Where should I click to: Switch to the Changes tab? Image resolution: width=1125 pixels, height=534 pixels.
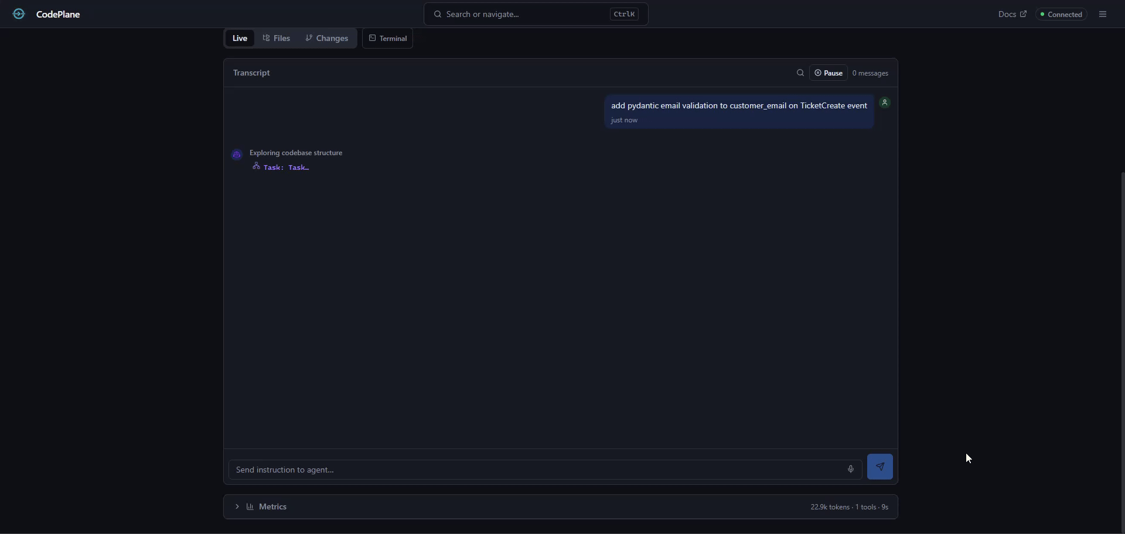327,39
